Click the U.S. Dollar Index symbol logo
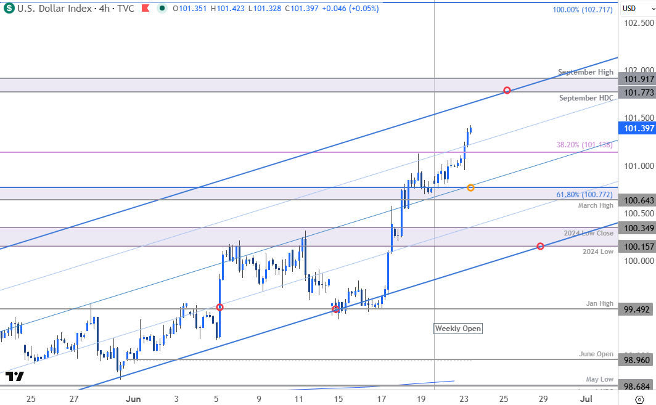 (x=9, y=9)
